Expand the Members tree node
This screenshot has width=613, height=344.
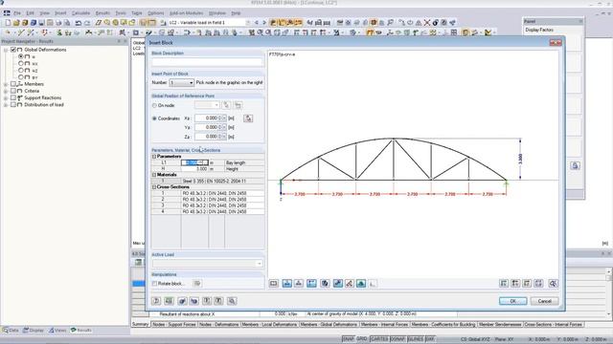(6, 84)
